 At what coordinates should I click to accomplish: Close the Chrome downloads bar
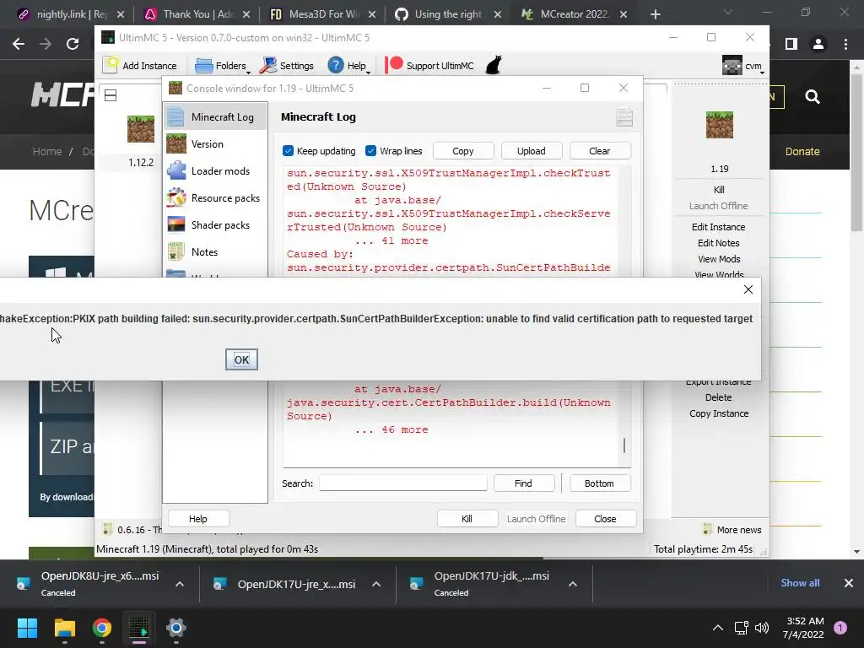pyautogui.click(x=849, y=583)
